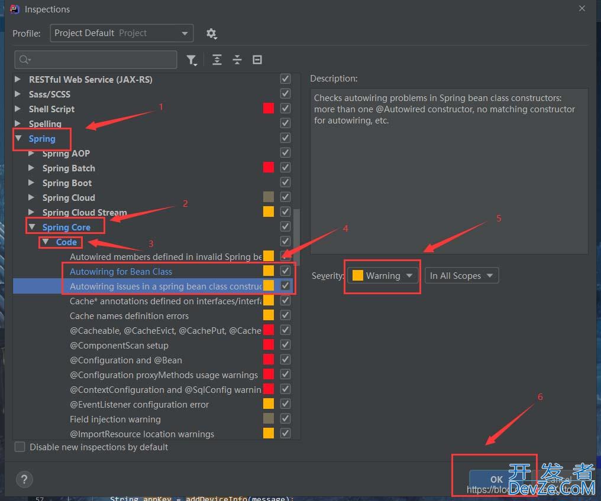The image size is (601, 501).
Task: Click Spring Batch red severity swatch
Action: [x=269, y=167]
